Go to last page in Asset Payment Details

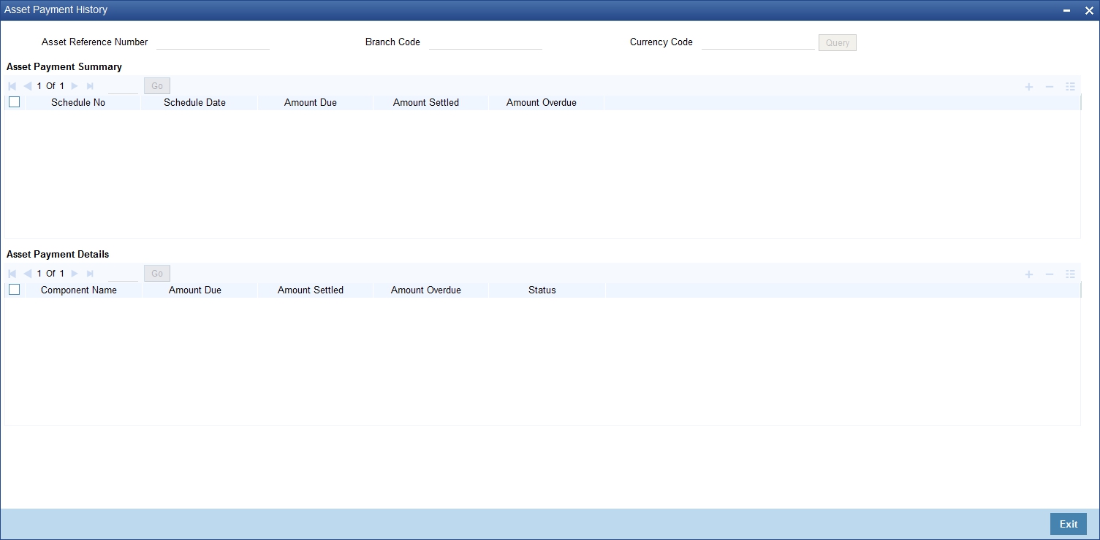(x=90, y=274)
